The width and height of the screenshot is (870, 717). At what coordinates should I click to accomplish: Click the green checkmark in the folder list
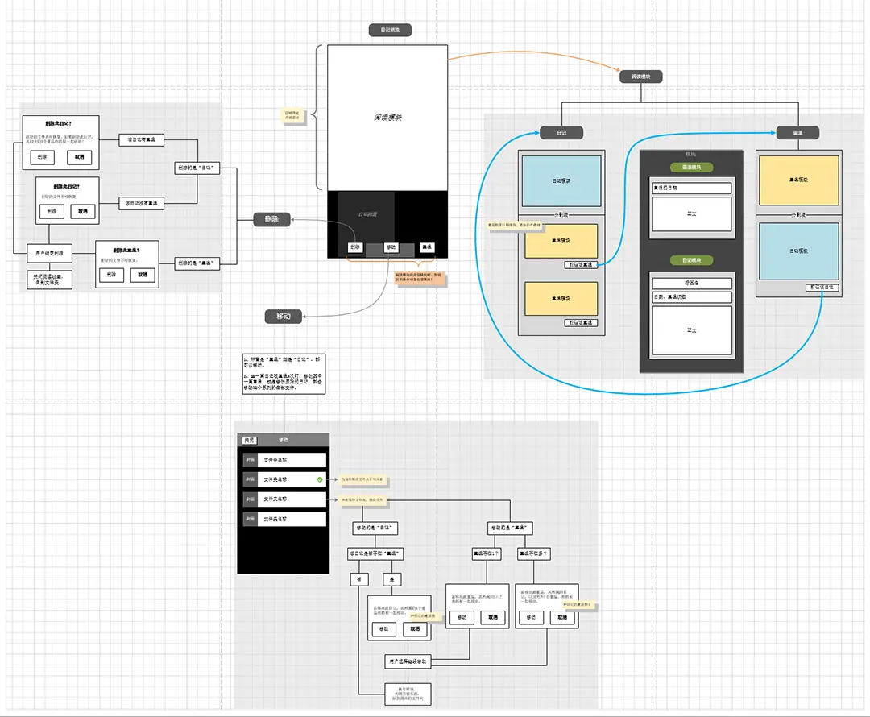coord(320,480)
